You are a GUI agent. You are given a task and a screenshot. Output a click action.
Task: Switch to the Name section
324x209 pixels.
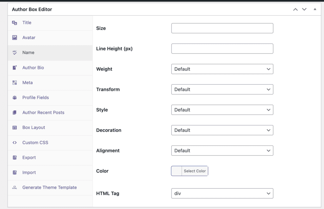point(28,52)
